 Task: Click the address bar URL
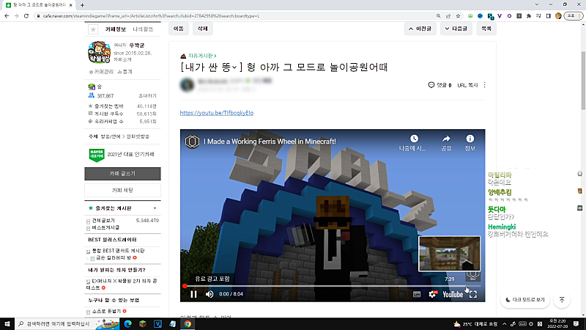(151, 16)
